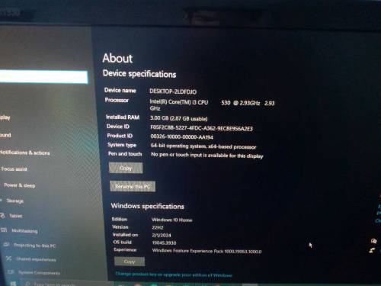Open System Components page
381x286 pixels.
click(39, 273)
